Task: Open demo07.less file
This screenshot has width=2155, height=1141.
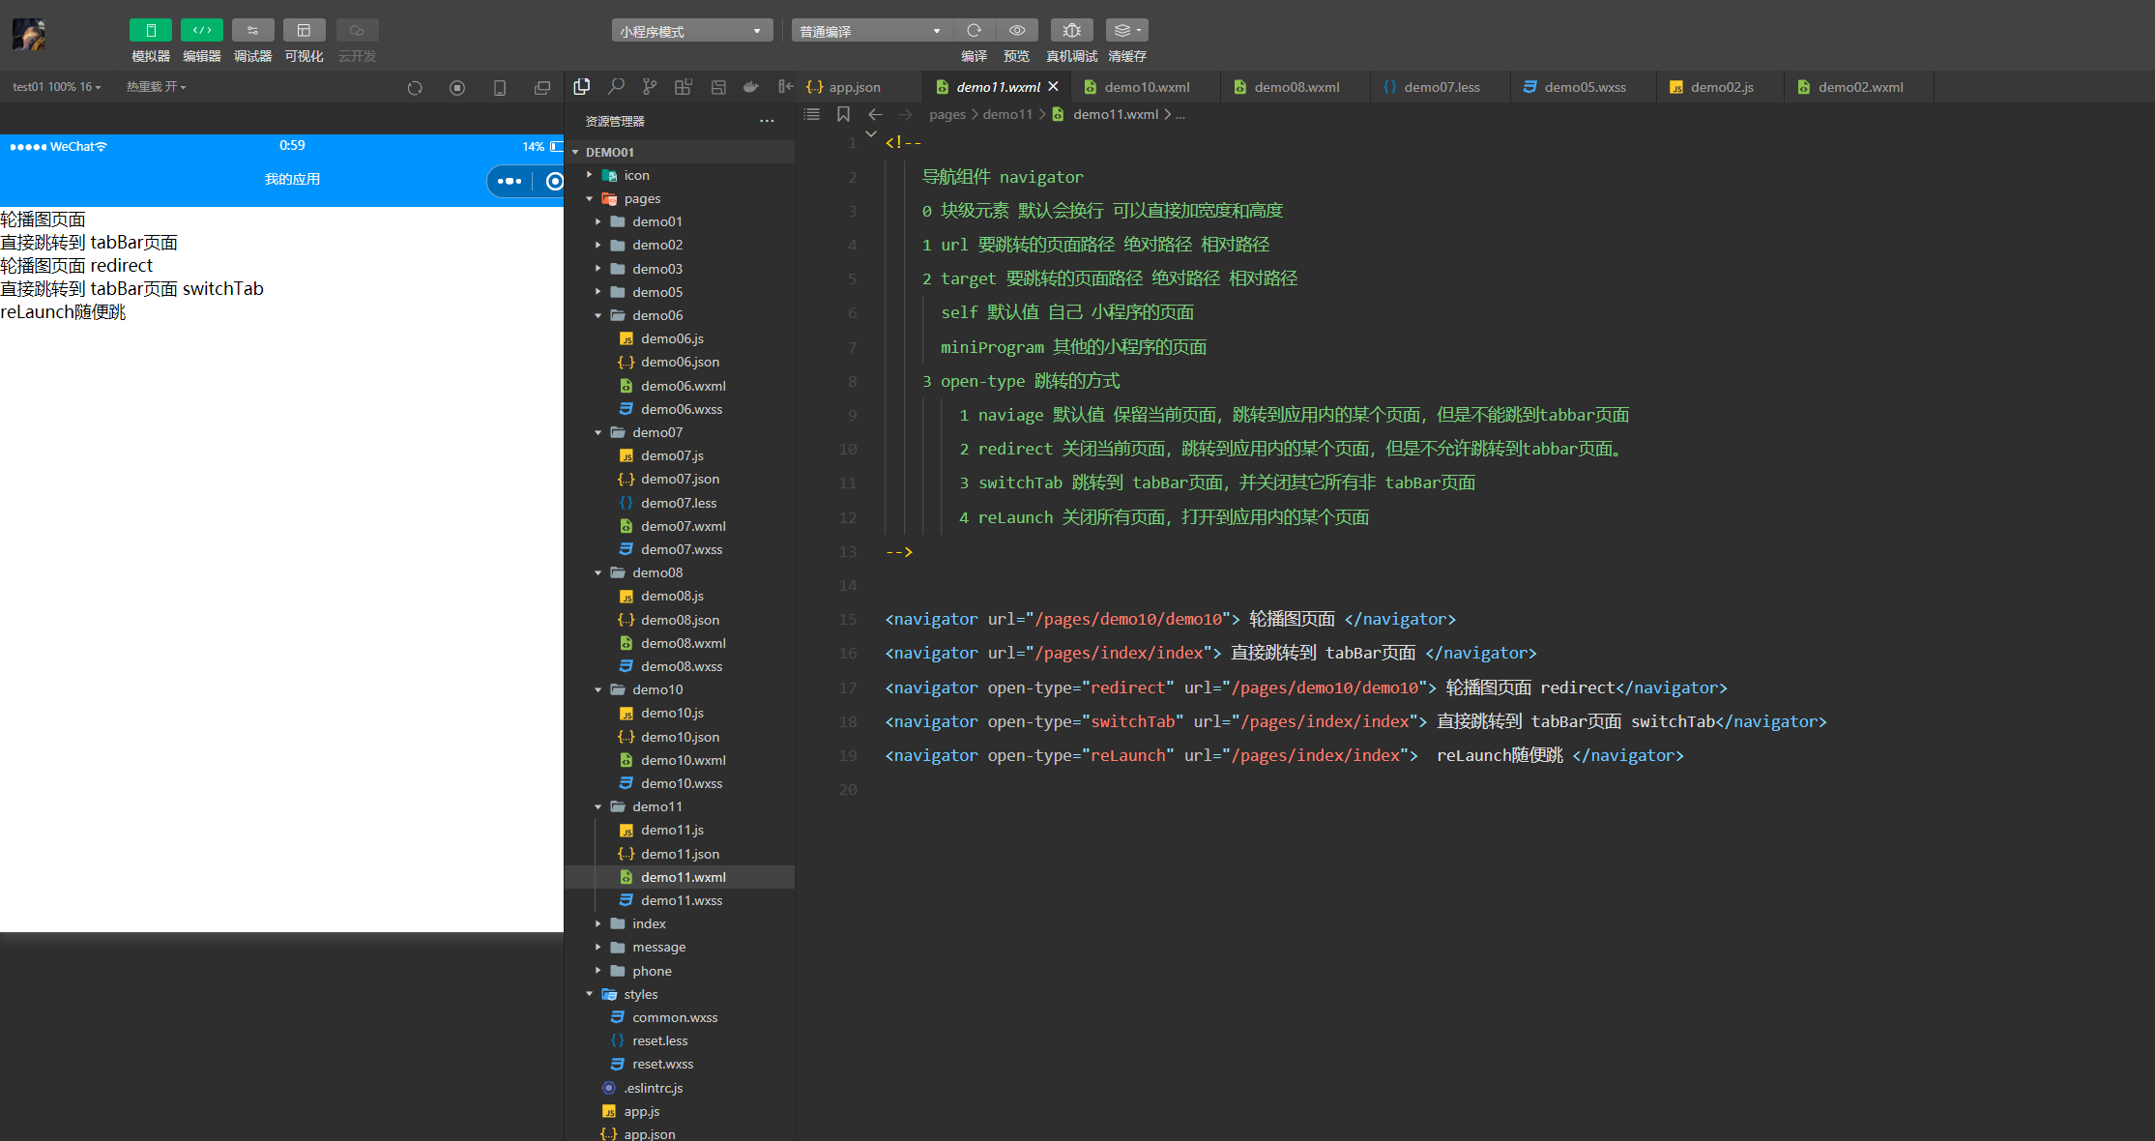Action: point(679,503)
